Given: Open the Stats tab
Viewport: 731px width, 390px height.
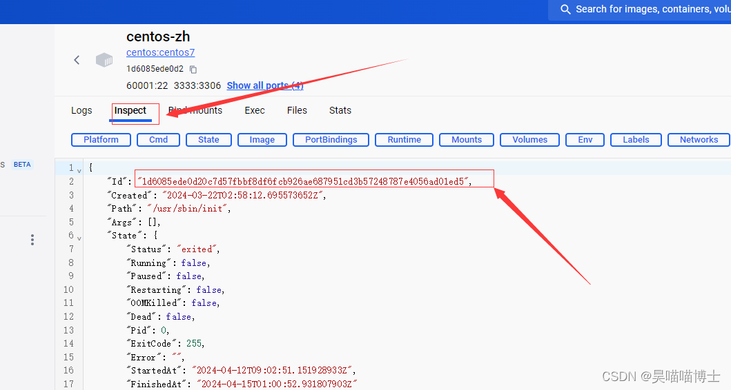Looking at the screenshot, I should [x=340, y=110].
